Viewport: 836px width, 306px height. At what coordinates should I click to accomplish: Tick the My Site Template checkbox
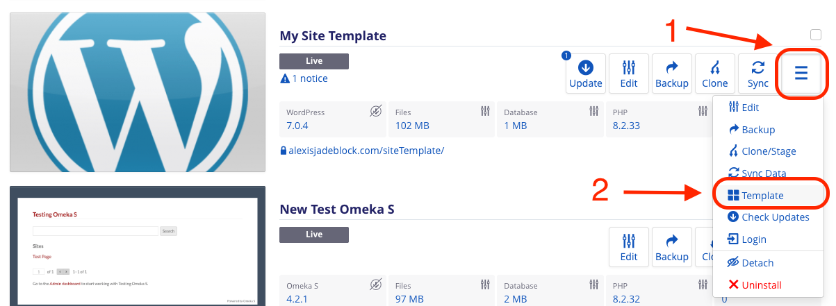pos(816,35)
